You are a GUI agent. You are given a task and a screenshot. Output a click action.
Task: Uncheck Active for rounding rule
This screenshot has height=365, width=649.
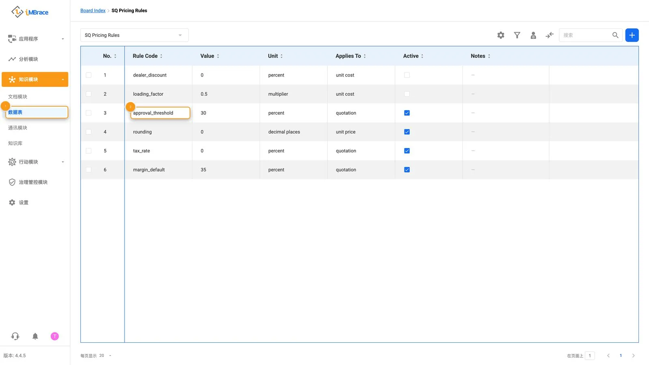[407, 132]
